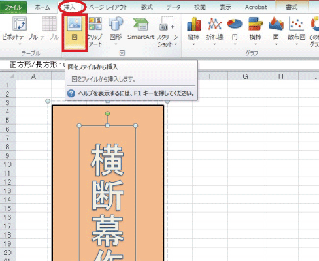Switch to the 書式 tab
This screenshot has width=319, height=261.
tap(292, 7)
